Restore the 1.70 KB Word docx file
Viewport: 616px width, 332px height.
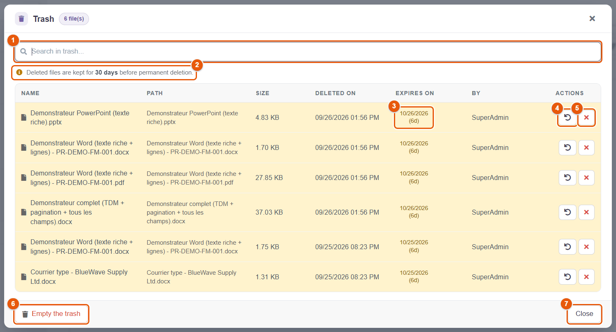[567, 147]
